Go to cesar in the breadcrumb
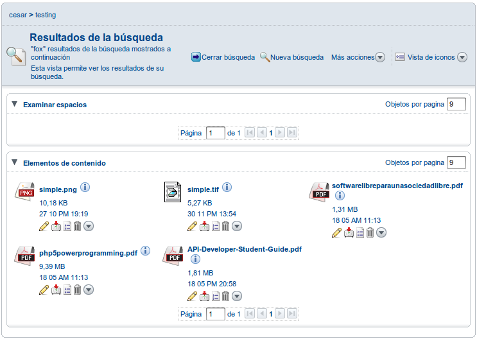Image resolution: width=477 pixels, height=339 pixels. point(18,15)
